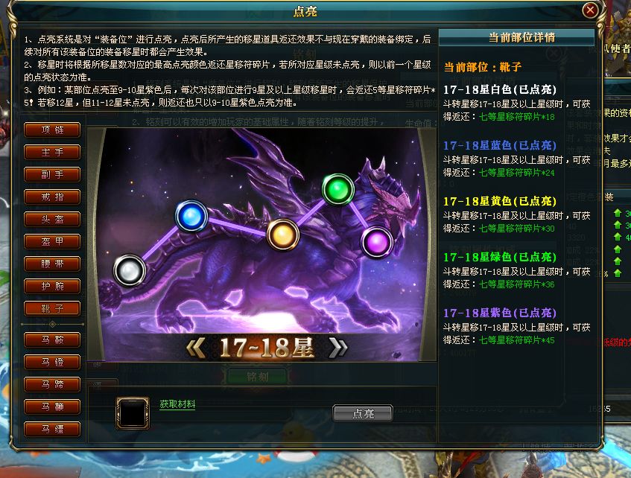This screenshot has height=478, width=631.
Task: Choose the 头盔 equipment slot
Action: (x=52, y=220)
